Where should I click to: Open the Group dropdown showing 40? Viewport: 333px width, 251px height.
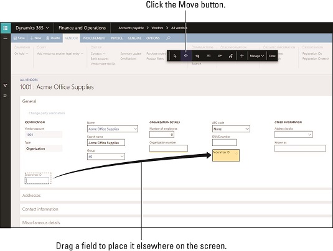click(x=122, y=157)
